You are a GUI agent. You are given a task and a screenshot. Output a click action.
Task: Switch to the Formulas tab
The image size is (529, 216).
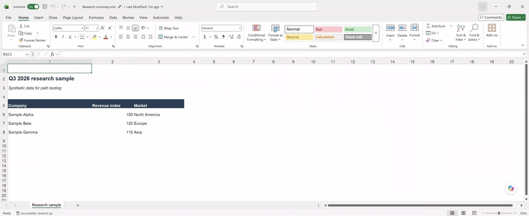click(96, 17)
